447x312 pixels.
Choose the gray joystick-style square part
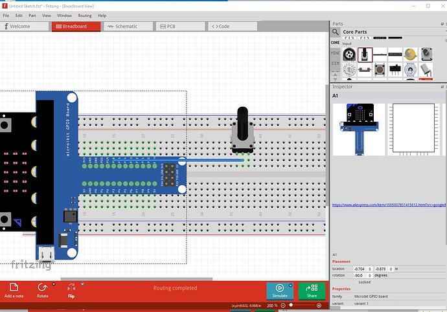pyautogui.click(x=426, y=54)
